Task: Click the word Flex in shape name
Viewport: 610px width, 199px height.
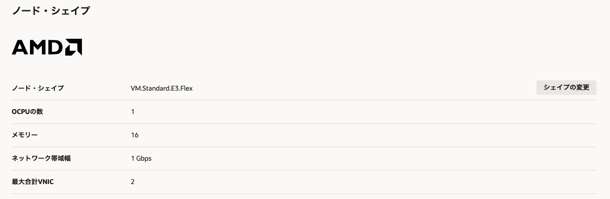Action: [x=186, y=88]
